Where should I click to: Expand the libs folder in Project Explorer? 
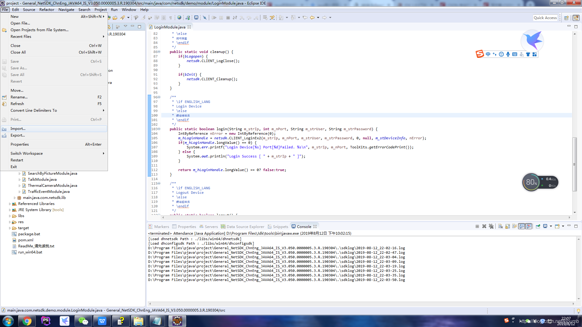(10, 216)
